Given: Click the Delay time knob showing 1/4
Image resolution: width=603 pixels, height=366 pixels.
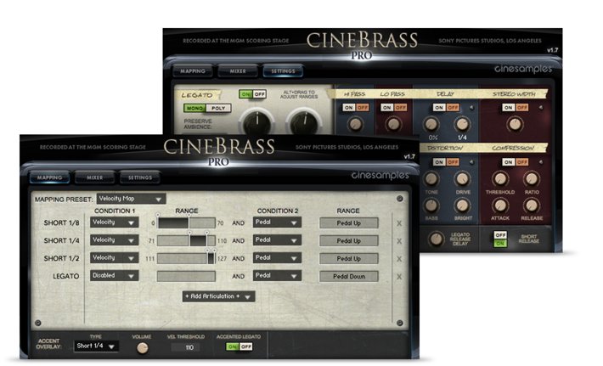Looking at the screenshot, I should tap(462, 124).
